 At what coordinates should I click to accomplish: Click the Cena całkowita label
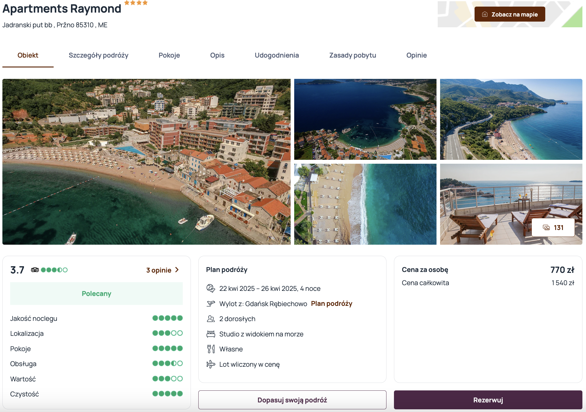point(425,283)
